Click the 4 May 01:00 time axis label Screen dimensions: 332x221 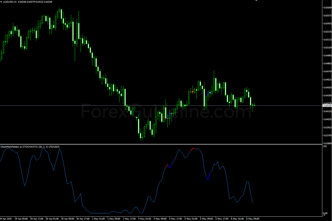145,218
